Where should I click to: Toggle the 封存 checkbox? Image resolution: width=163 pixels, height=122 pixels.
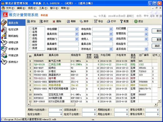[30, 45]
